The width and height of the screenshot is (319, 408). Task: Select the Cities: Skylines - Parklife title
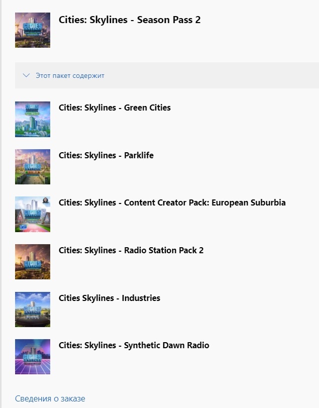106,155
